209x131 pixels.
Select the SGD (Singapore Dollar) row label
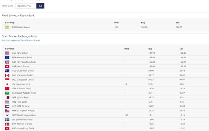pyautogui.click(x=23, y=80)
